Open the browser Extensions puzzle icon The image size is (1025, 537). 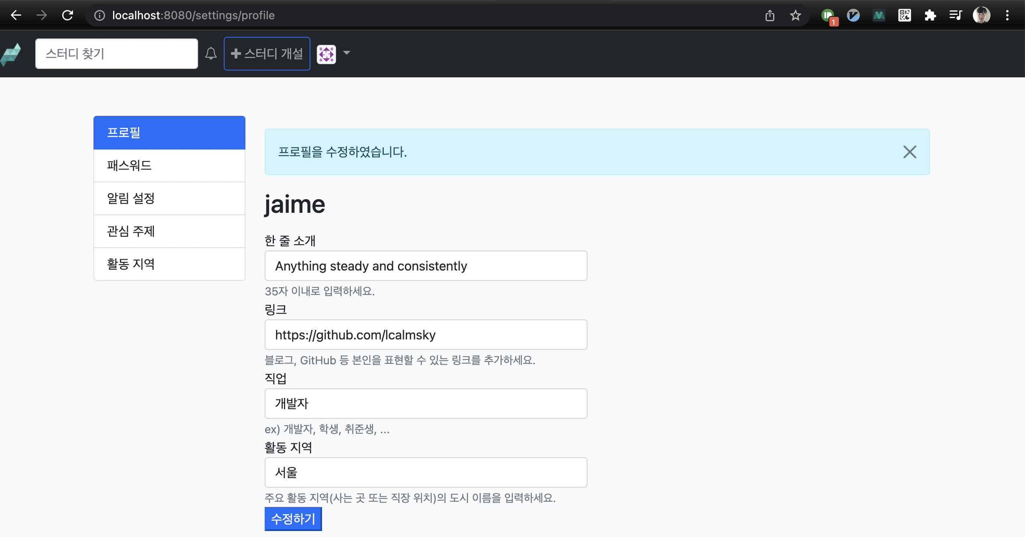[x=930, y=16]
